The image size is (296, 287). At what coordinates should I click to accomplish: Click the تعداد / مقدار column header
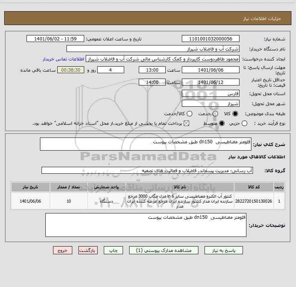coord(69,187)
